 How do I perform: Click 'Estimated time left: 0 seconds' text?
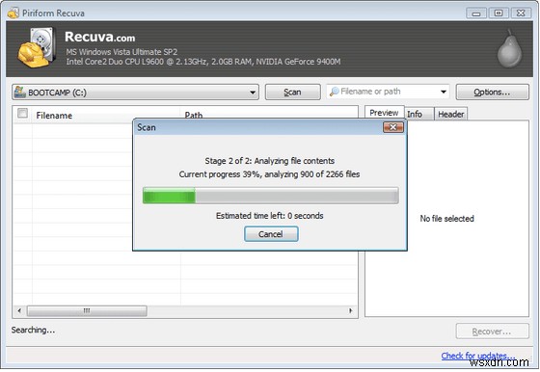pos(270,216)
